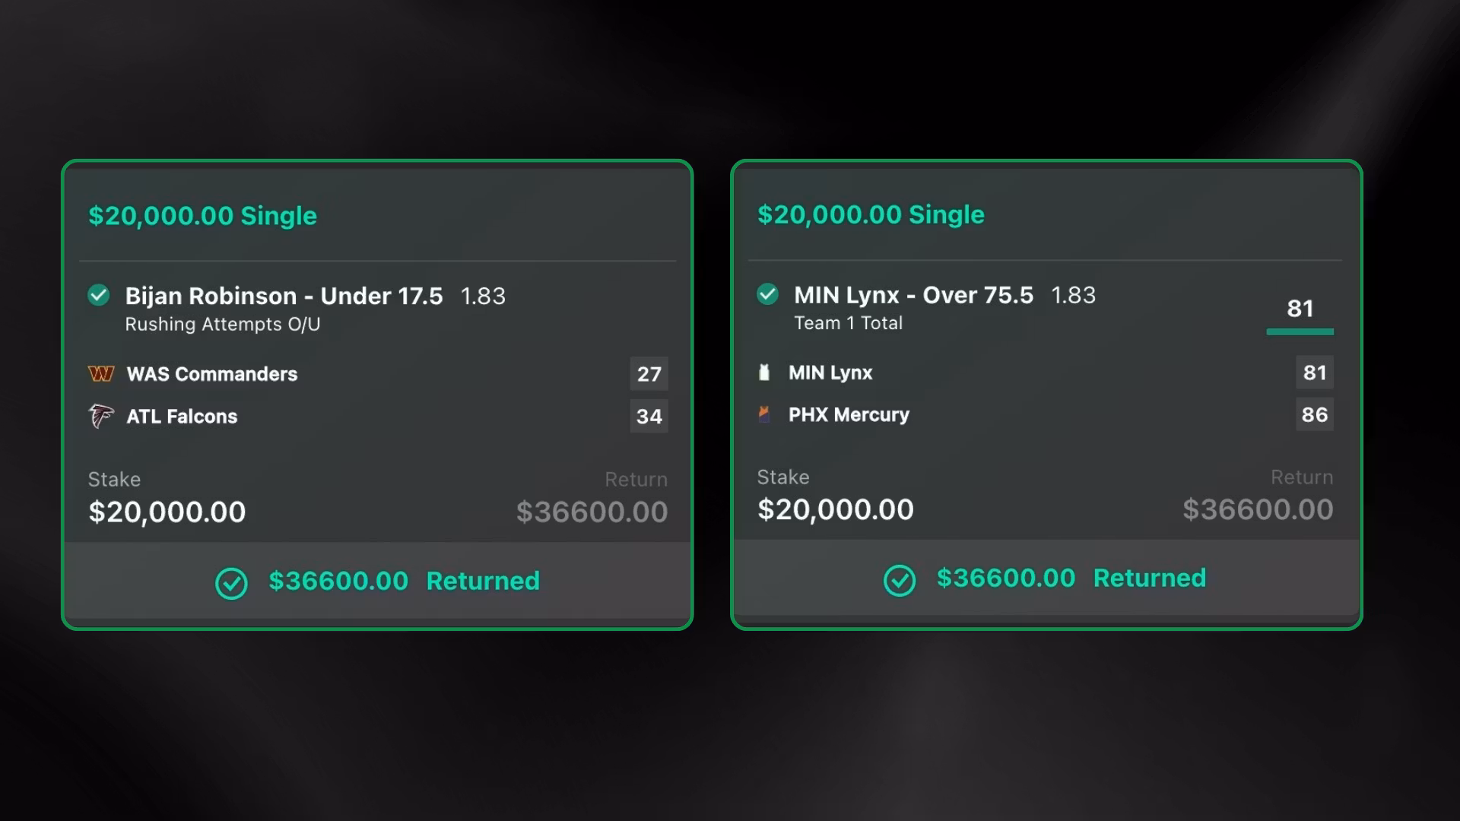Click the Atlanta Falcons team logo

pyautogui.click(x=100, y=416)
